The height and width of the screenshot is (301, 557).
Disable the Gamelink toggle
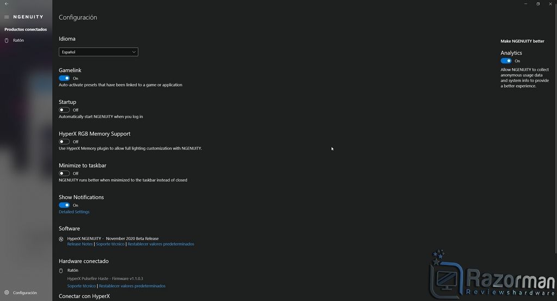pyautogui.click(x=64, y=78)
